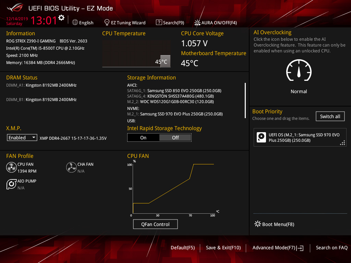This screenshot has width=351, height=263.
Task: Click the 1.057 V core voltage value
Action: (x=194, y=43)
